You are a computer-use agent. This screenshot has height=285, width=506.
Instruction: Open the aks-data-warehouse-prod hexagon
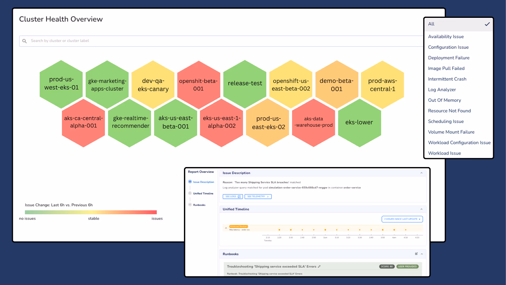[x=314, y=123]
